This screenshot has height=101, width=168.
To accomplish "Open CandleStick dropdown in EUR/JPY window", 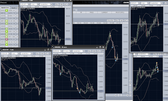I will 162,3.
